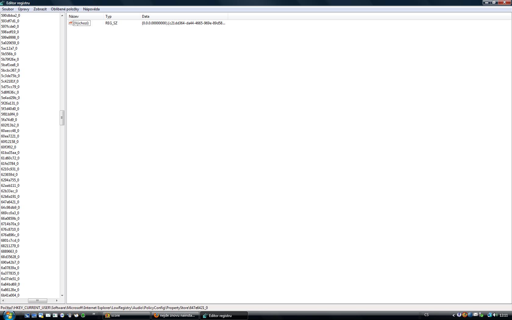The width and height of the screenshot is (512, 320).
Task: Open the Úpravy menu
Action: 23,9
